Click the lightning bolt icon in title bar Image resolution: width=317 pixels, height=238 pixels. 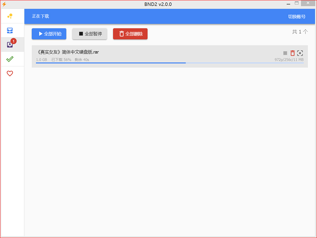[4, 4]
